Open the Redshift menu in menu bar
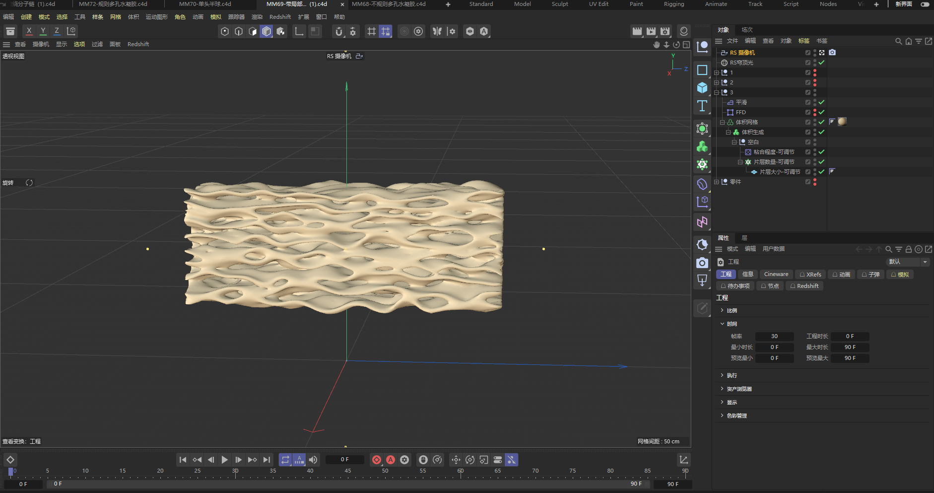Image resolution: width=934 pixels, height=493 pixels. tap(280, 17)
